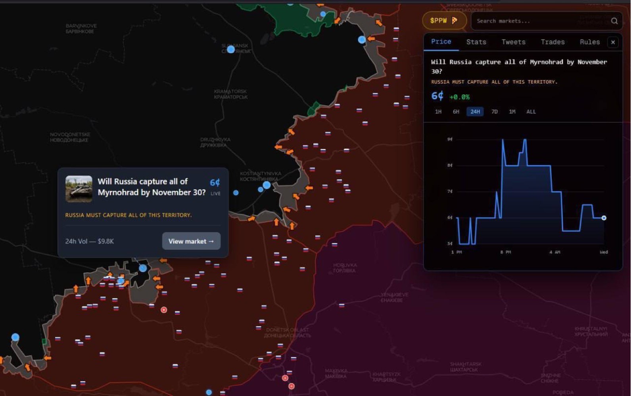
Task: Select the 1H chart range
Action: pos(438,112)
